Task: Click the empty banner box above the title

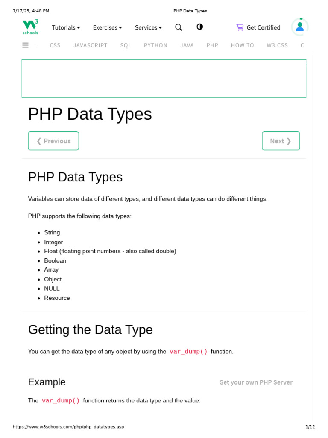Action: tap(164, 78)
